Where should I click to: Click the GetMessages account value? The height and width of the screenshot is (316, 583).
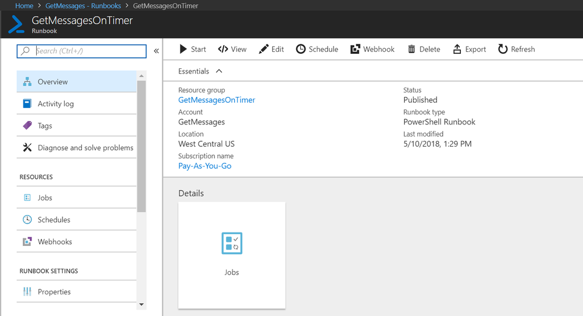[x=202, y=122]
